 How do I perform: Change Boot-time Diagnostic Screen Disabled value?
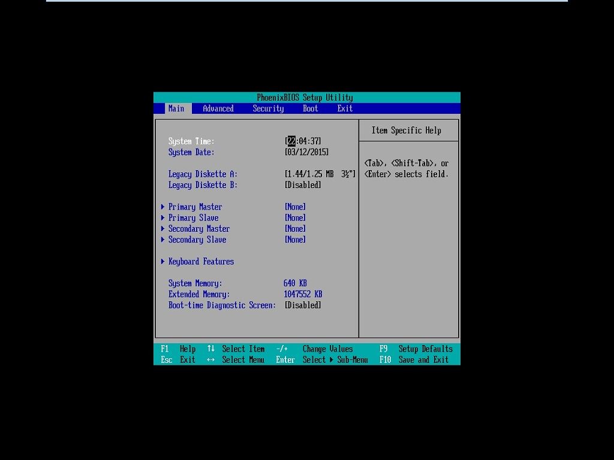303,305
